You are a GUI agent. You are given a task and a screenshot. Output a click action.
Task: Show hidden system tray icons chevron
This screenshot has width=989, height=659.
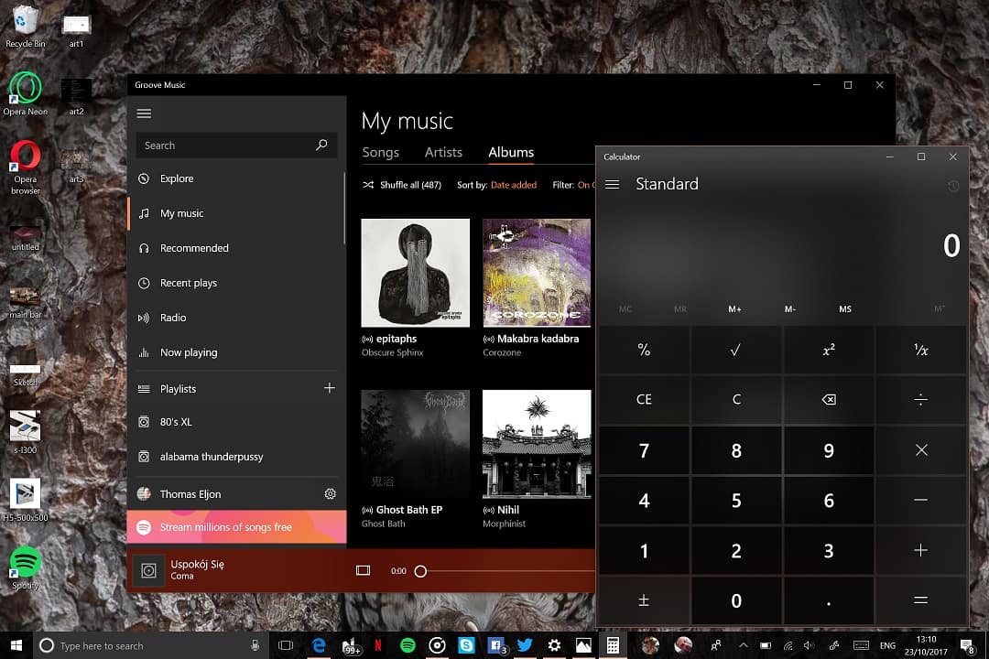[744, 645]
